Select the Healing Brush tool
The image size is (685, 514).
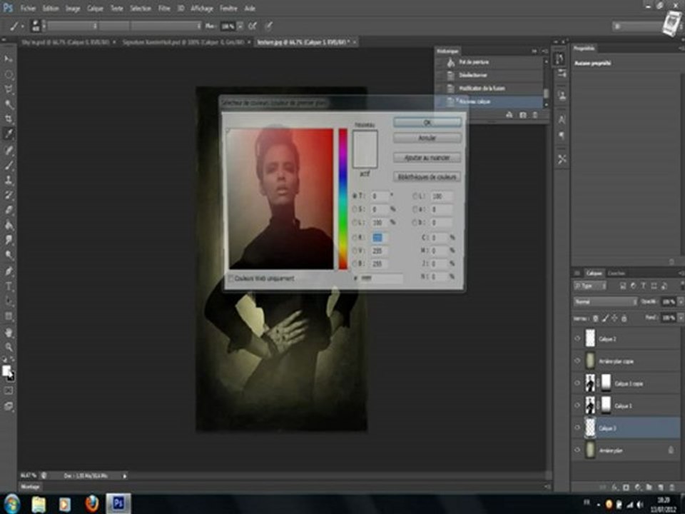click(x=9, y=151)
